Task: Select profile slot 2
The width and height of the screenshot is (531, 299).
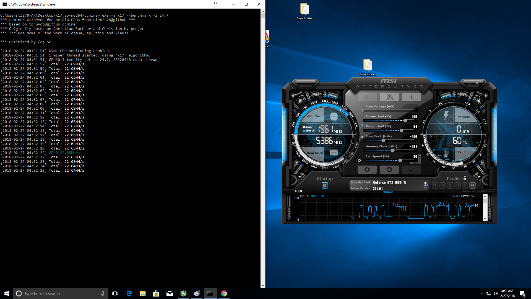Action: pos(443,185)
